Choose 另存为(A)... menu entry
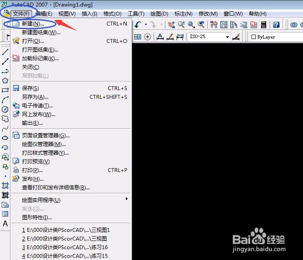This screenshot has width=303, height=260. [71, 97]
